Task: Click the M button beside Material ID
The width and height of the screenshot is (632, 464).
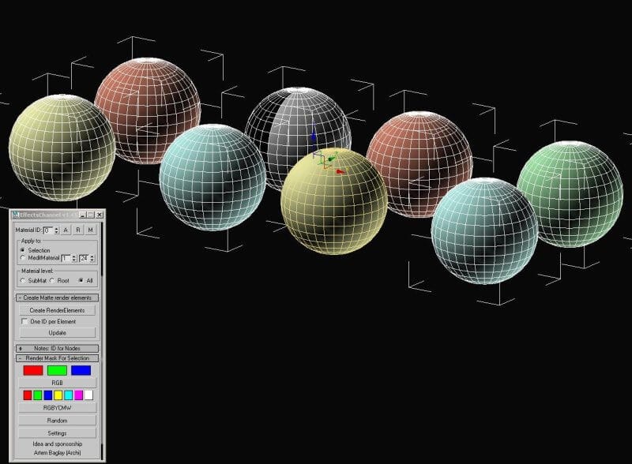Action: [x=89, y=230]
